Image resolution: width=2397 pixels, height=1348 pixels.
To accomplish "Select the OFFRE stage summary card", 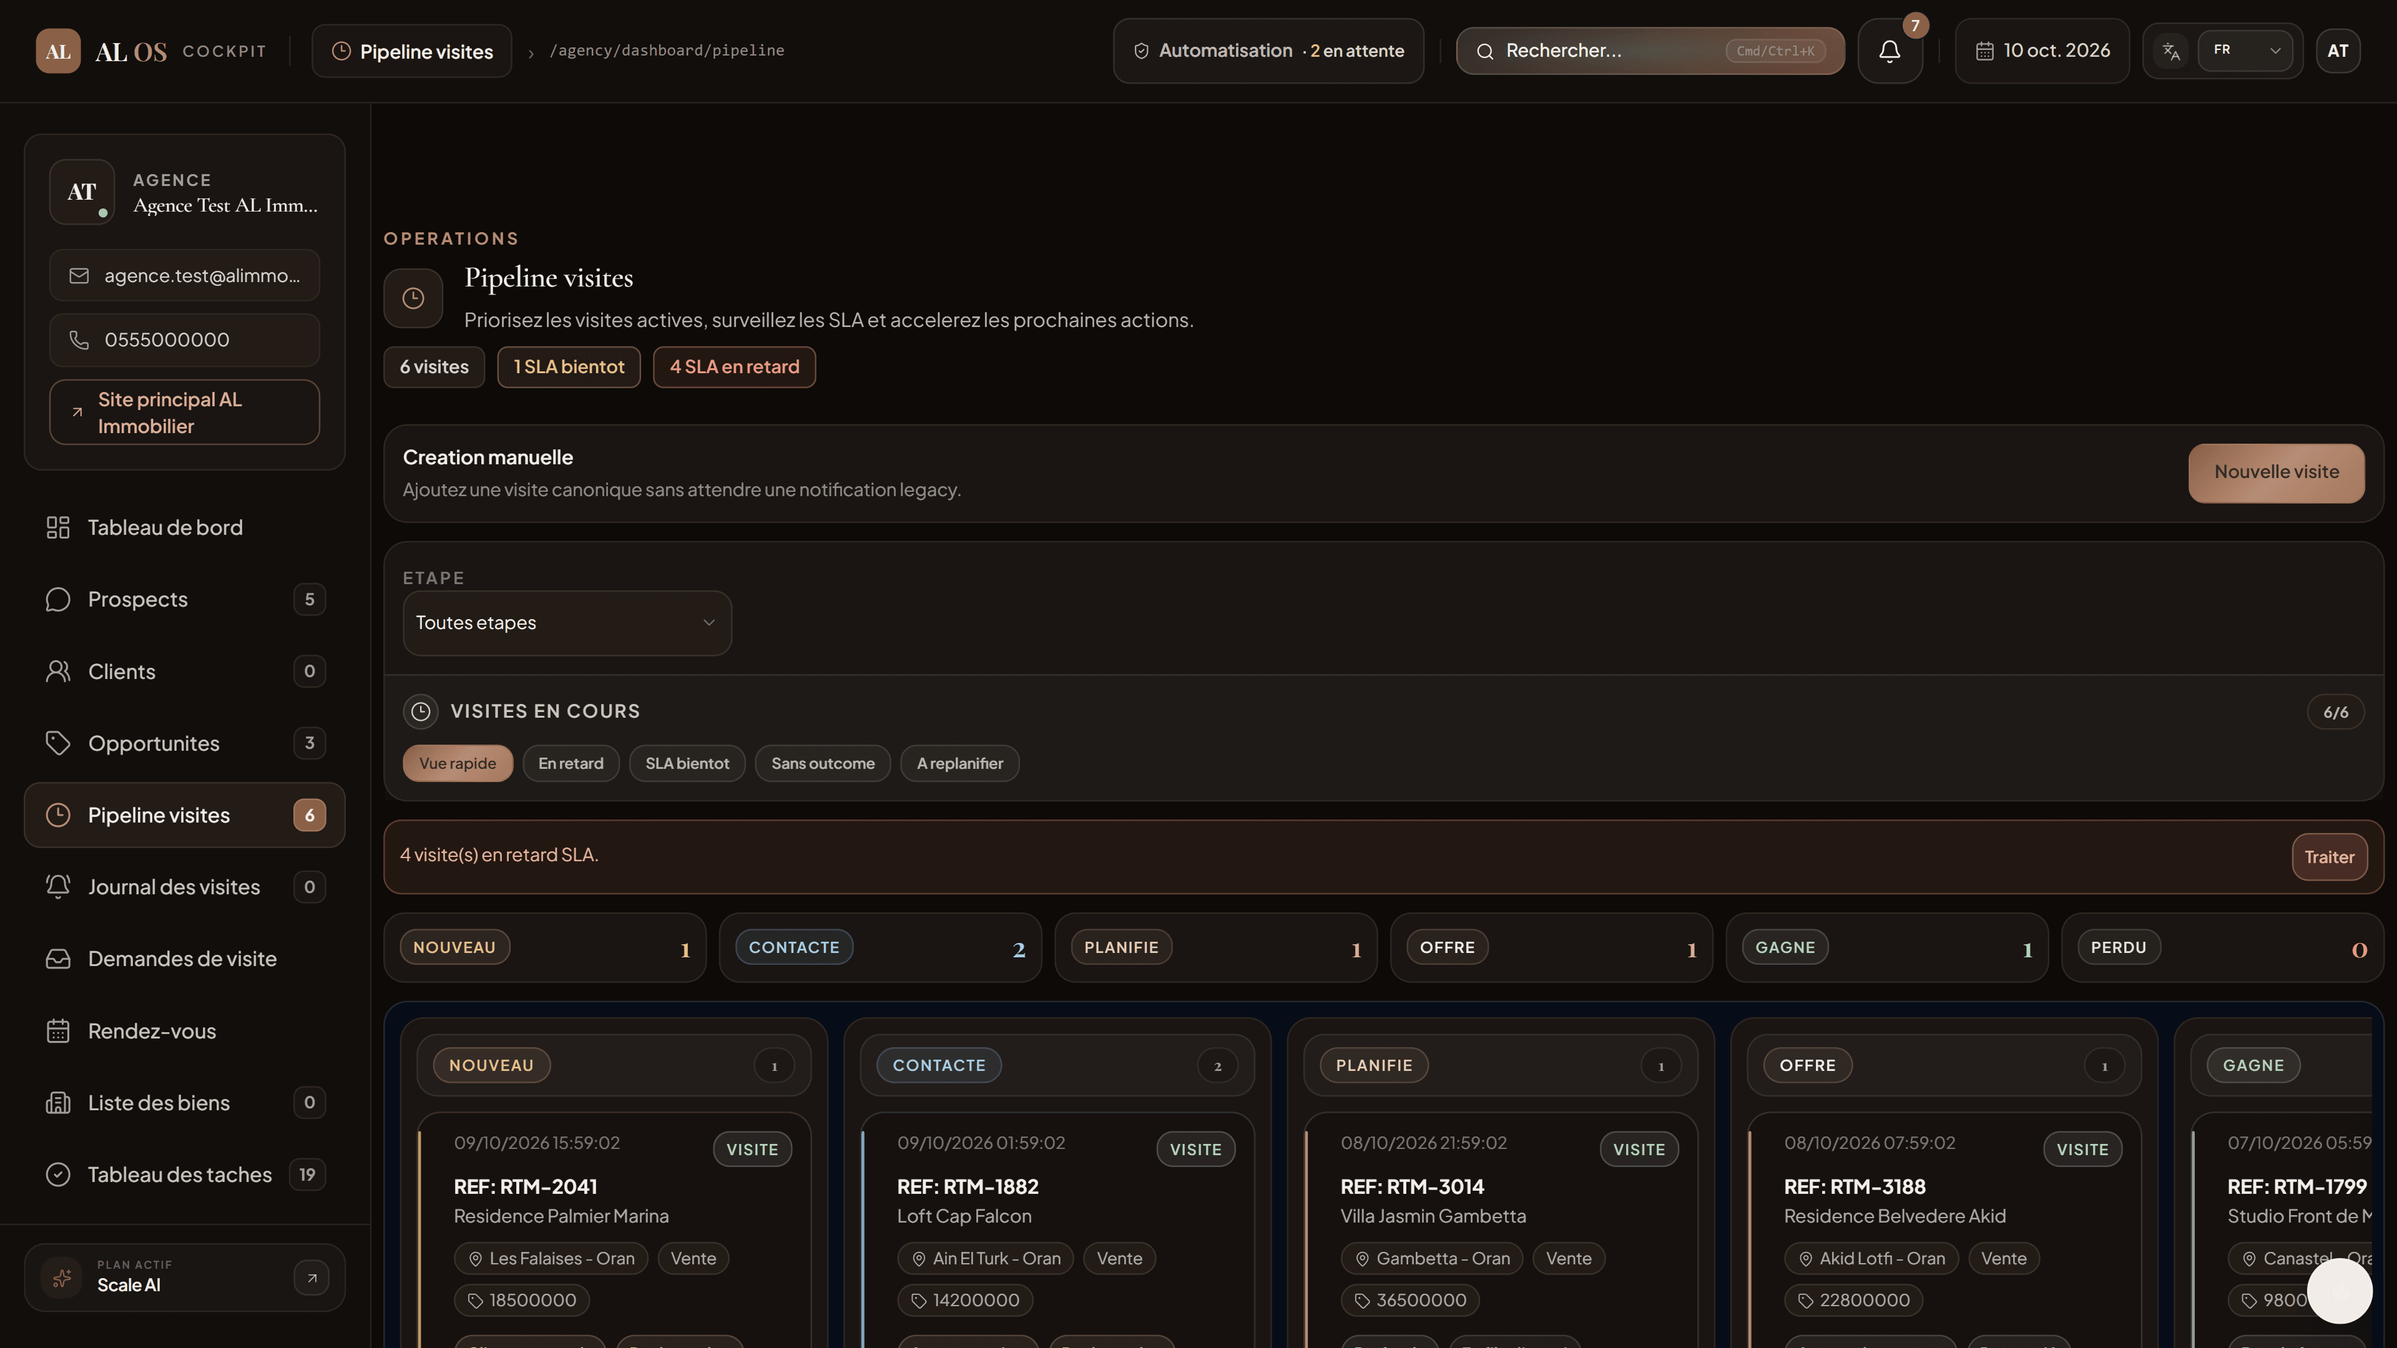I will point(1552,948).
